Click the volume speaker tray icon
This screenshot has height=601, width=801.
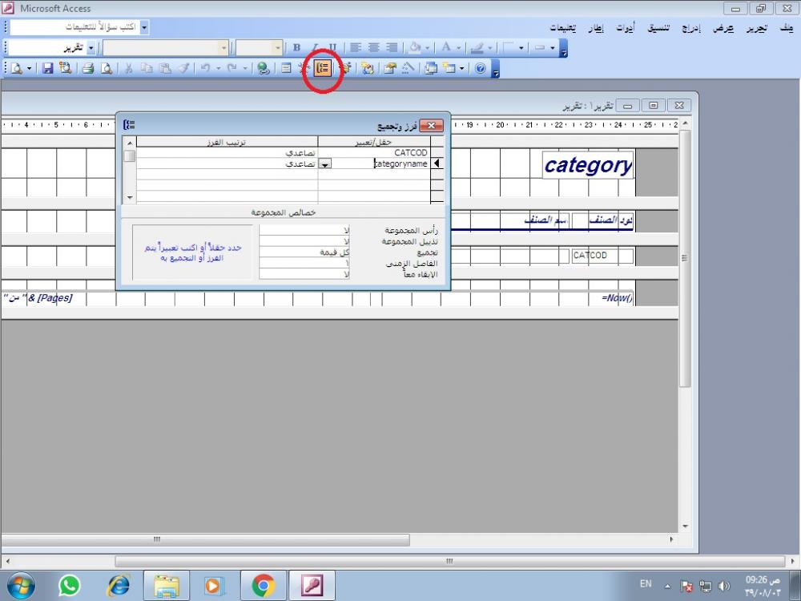pos(724,586)
